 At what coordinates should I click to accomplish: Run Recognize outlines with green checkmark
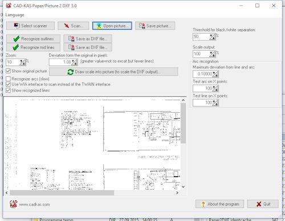coord(33,39)
